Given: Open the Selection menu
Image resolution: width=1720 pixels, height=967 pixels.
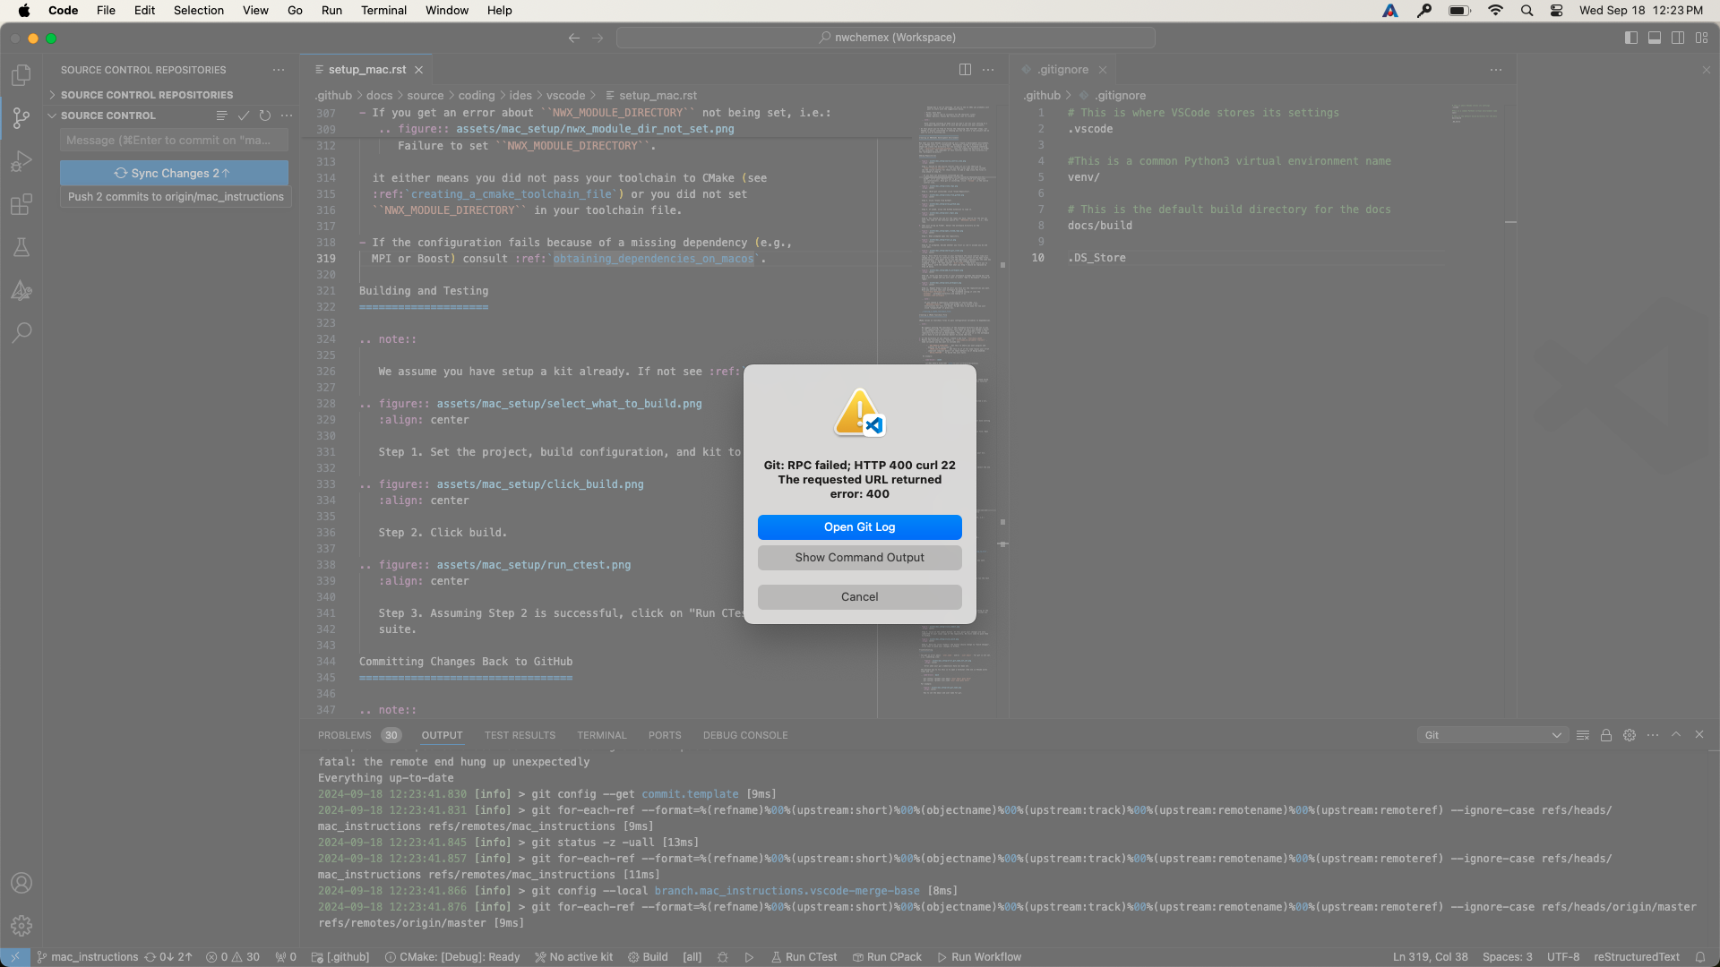Looking at the screenshot, I should coord(199,11).
